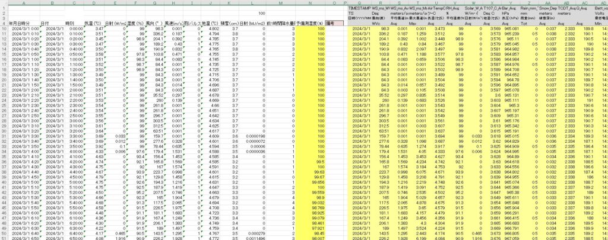
Task: Select row header 31
Action: coord(4,136)
